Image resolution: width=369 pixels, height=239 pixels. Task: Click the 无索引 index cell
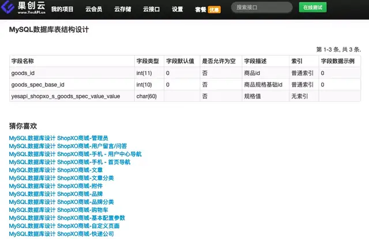point(304,96)
